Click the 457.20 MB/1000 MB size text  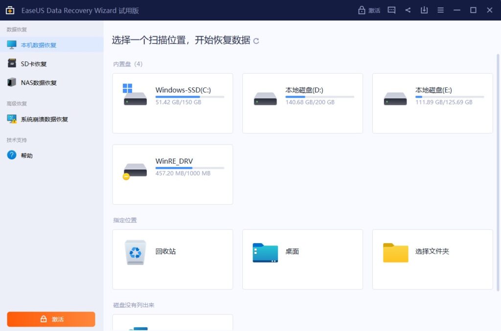tap(183, 173)
